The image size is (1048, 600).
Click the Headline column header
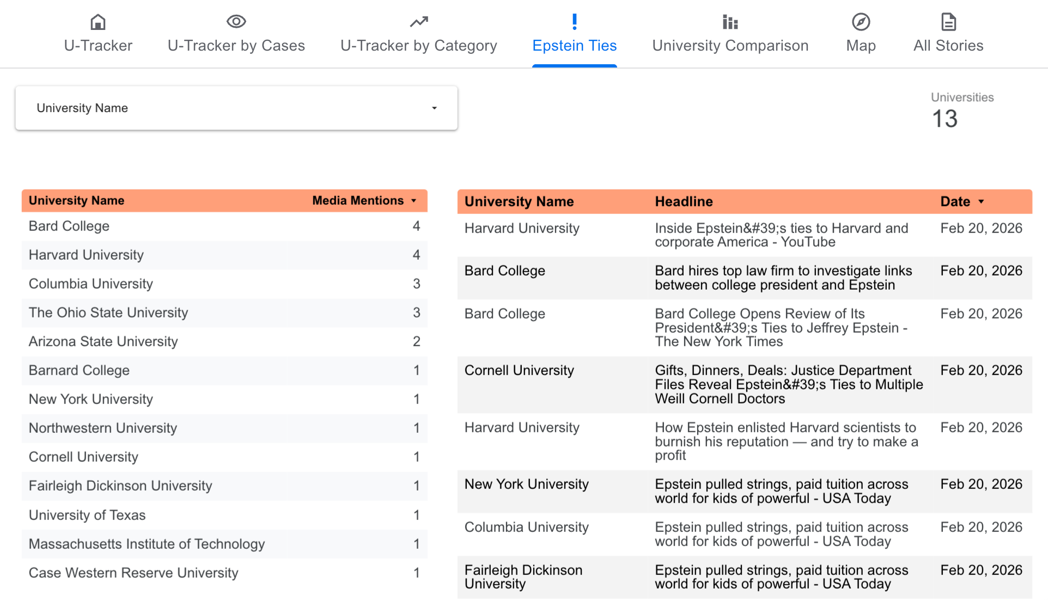click(684, 201)
